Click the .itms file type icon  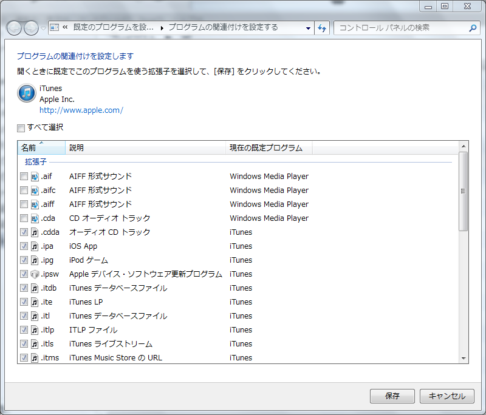(35, 358)
